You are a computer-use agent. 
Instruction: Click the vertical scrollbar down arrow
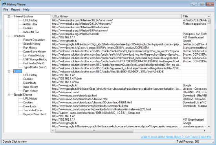[209, 127]
